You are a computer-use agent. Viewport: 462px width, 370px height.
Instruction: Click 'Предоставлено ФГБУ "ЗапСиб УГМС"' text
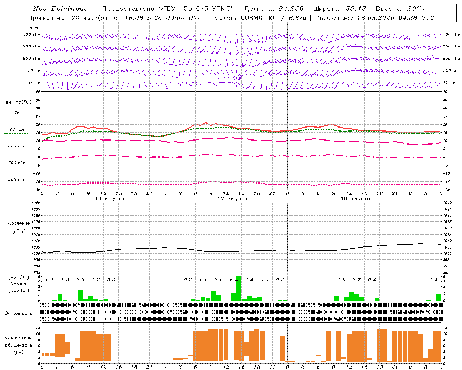coord(168,9)
